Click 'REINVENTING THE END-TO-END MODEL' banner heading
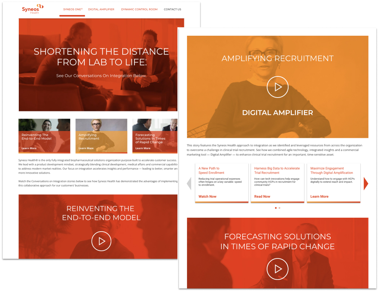The image size is (379, 293). (101, 213)
